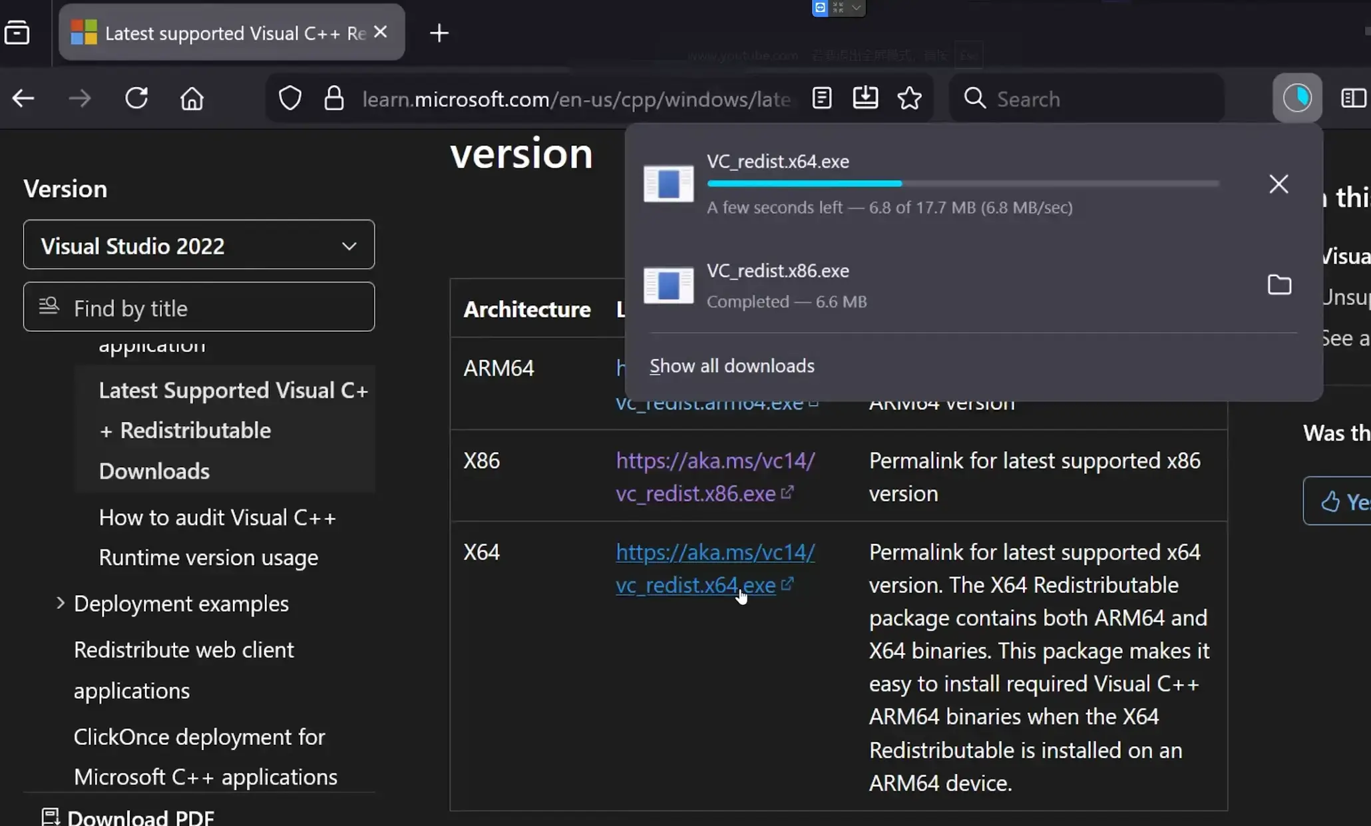Open the Visual Studio 2022 version dropdown
1371x826 pixels.
point(199,245)
